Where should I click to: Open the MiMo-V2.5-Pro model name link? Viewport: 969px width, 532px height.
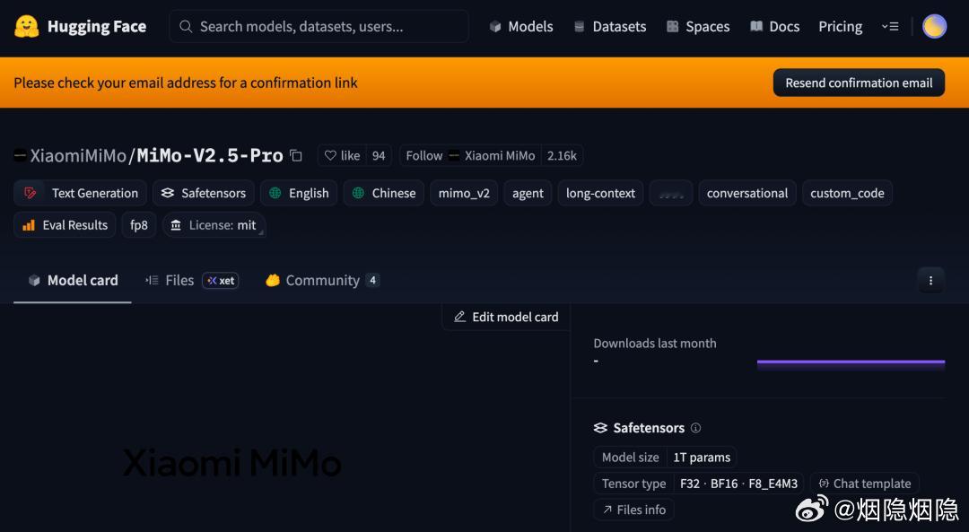(x=209, y=155)
